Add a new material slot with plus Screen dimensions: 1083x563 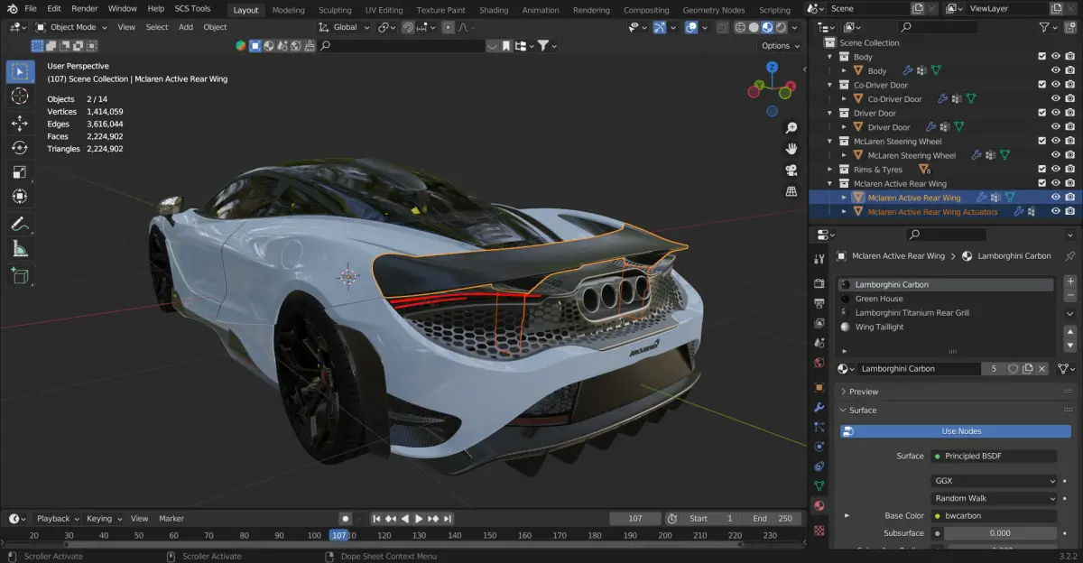click(1070, 281)
